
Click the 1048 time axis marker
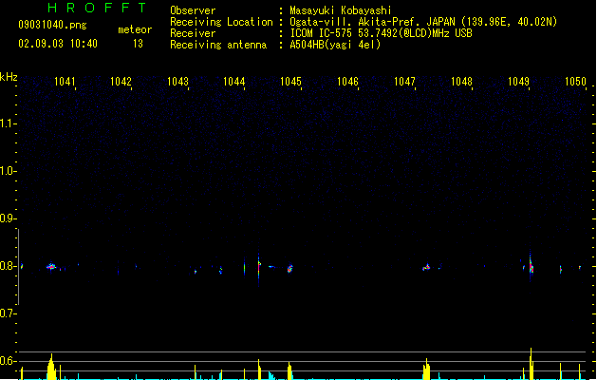[x=461, y=82]
